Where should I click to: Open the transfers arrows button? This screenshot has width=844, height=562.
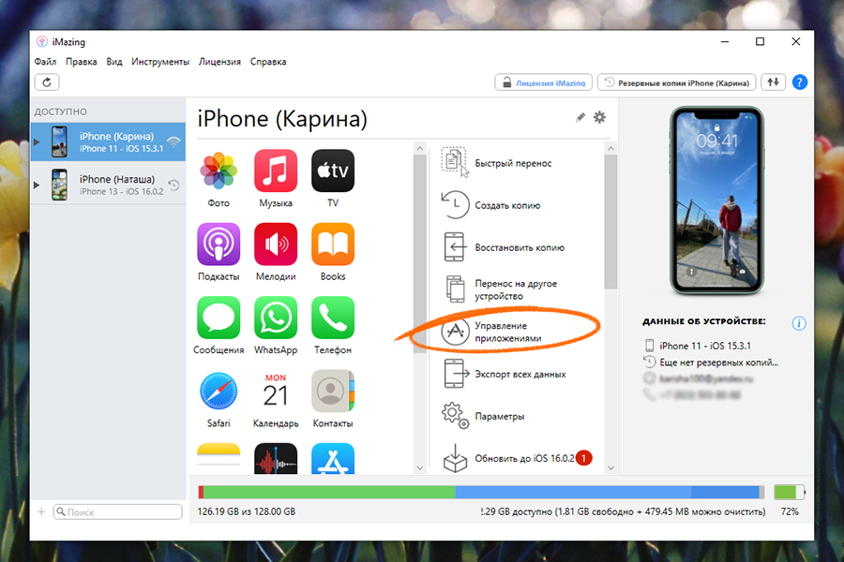(x=774, y=82)
